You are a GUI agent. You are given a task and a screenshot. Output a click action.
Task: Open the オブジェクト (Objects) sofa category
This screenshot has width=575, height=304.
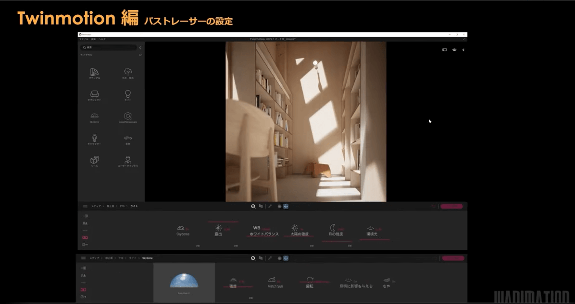pos(94,95)
